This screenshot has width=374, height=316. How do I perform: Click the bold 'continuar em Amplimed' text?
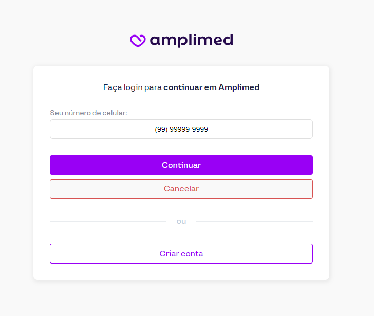coord(211,87)
